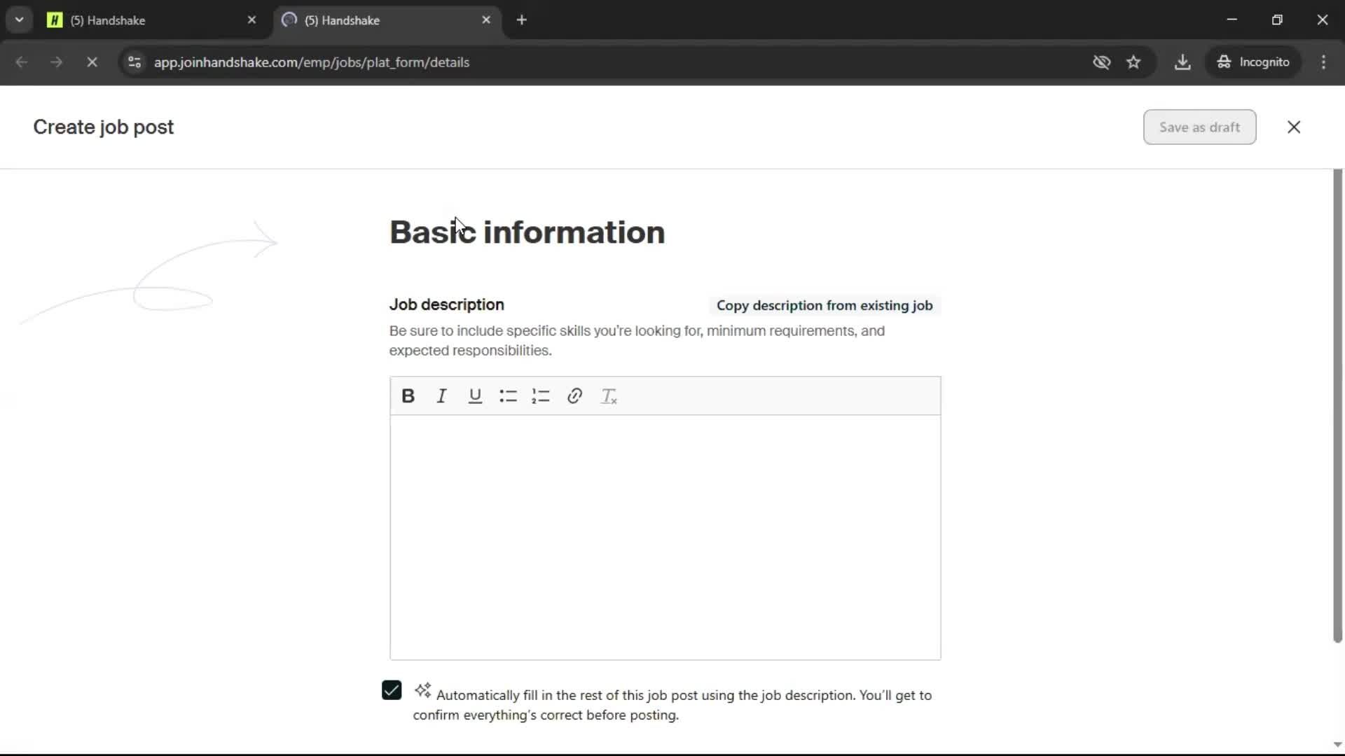Click the Incognito profile indicator
This screenshot has width=1345, height=756.
[1253, 62]
